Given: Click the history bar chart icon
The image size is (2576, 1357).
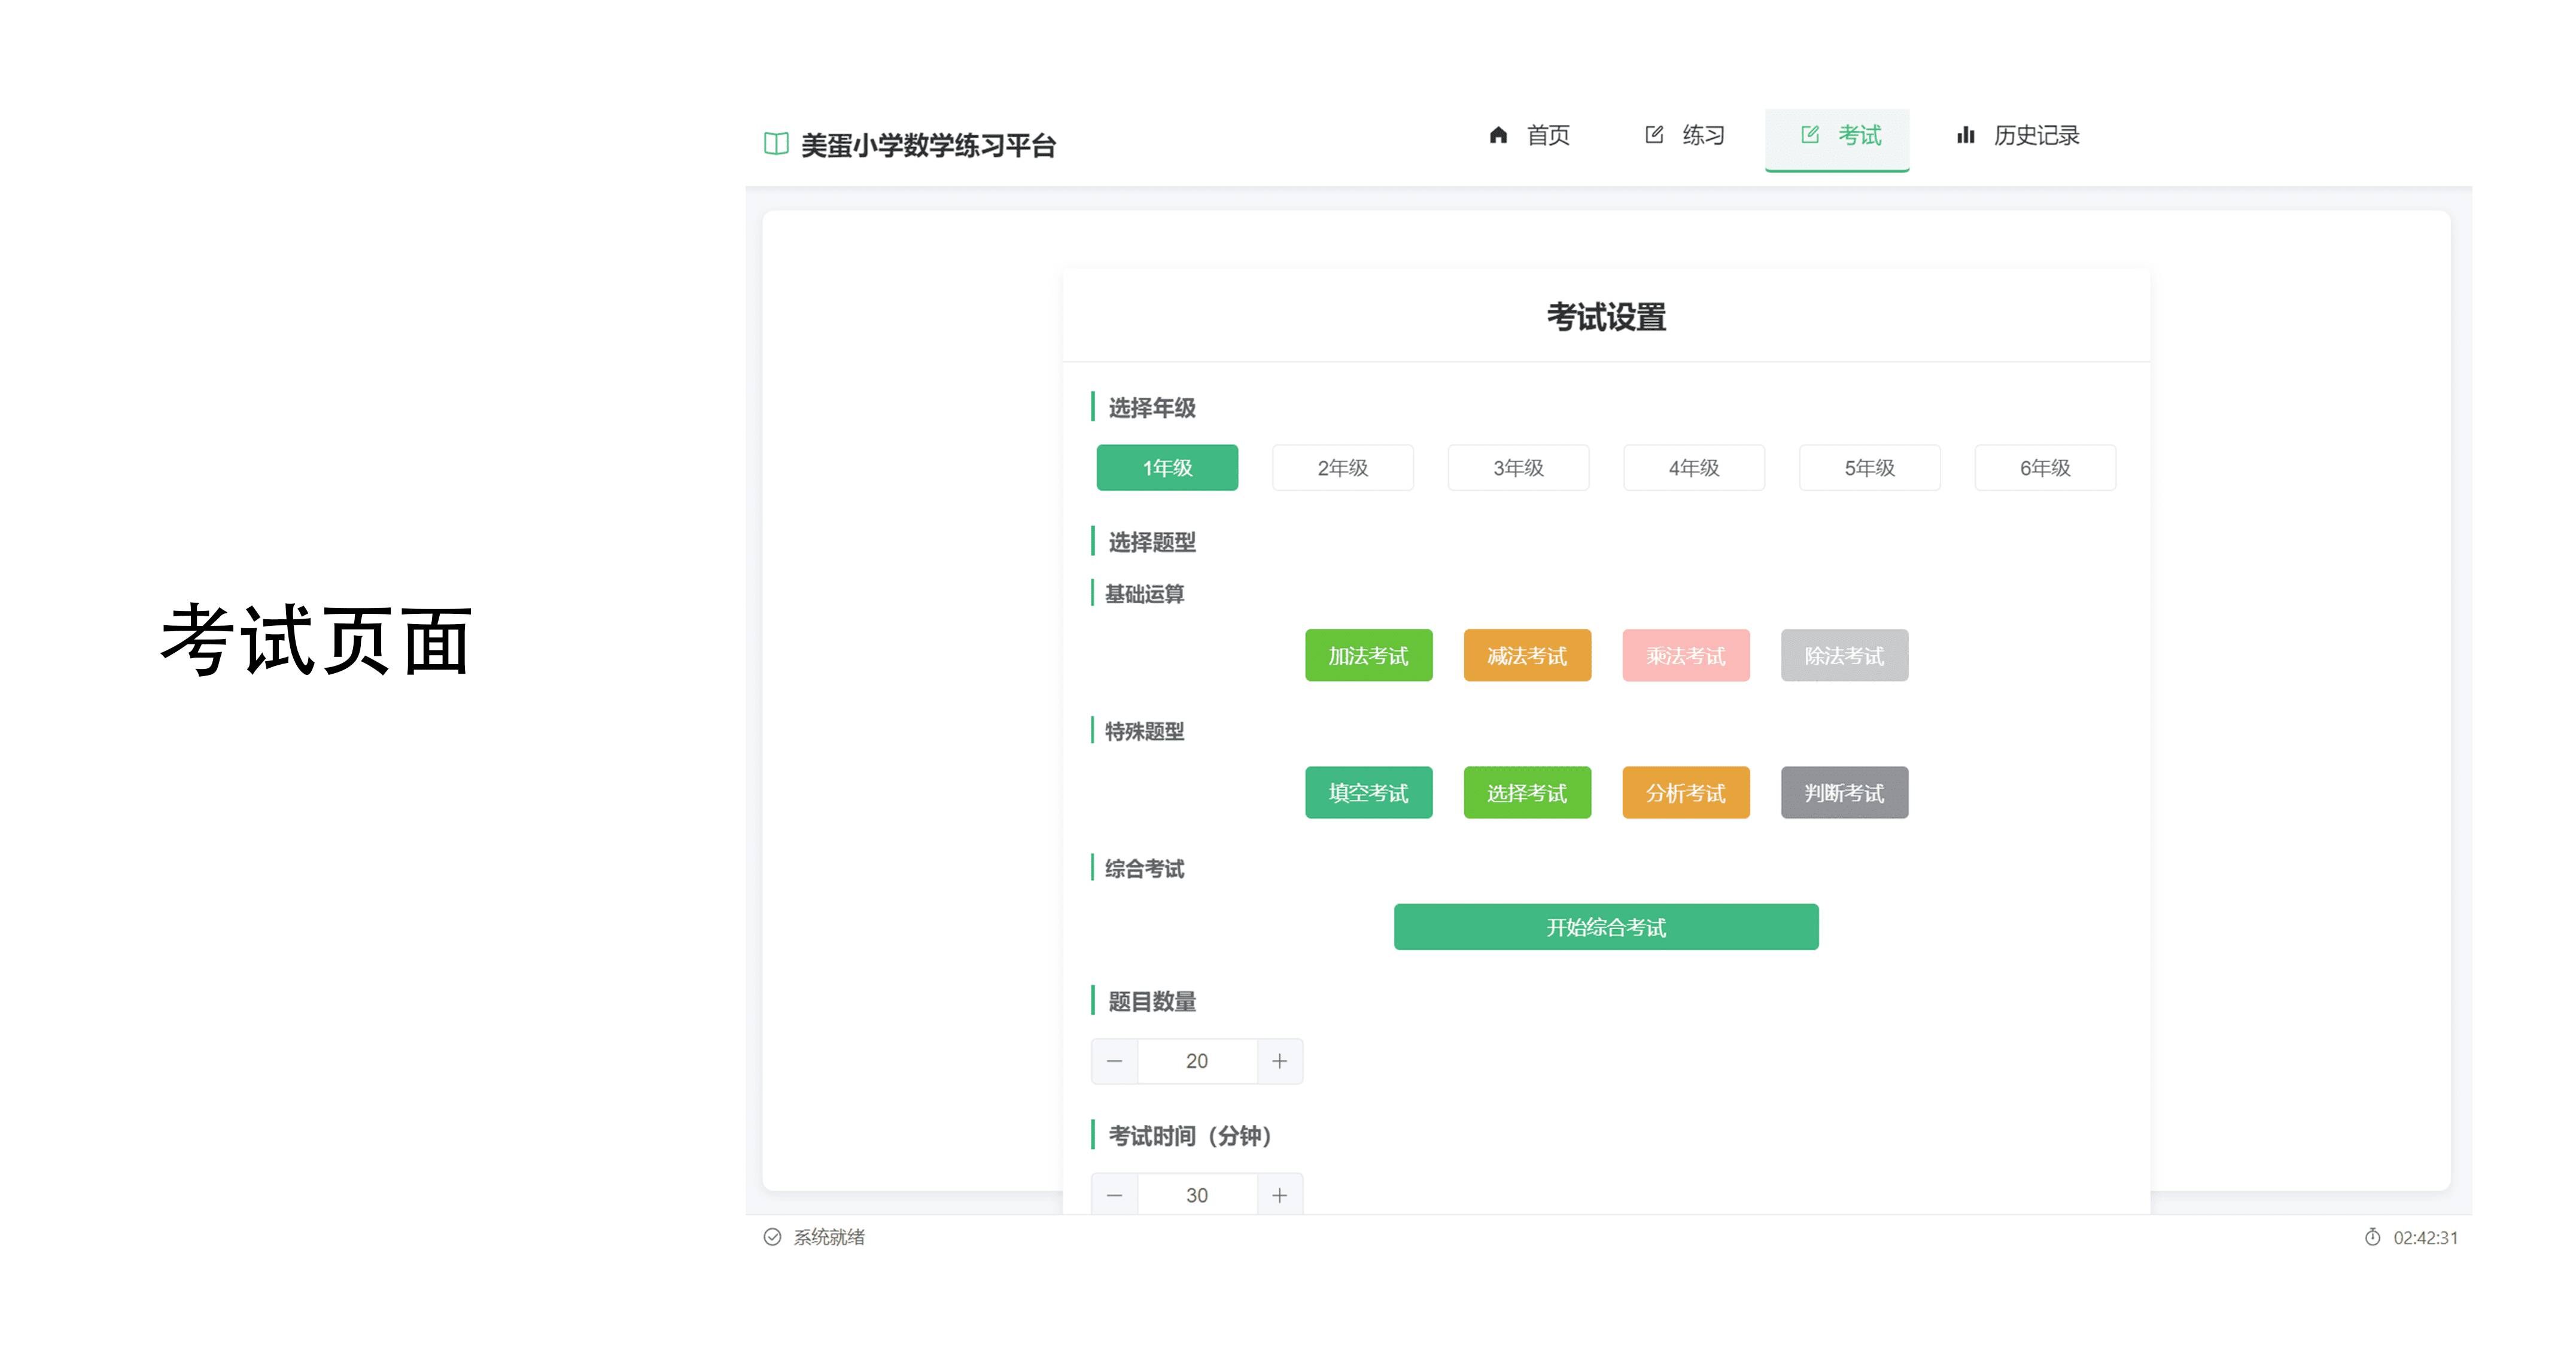Looking at the screenshot, I should pos(1966,135).
